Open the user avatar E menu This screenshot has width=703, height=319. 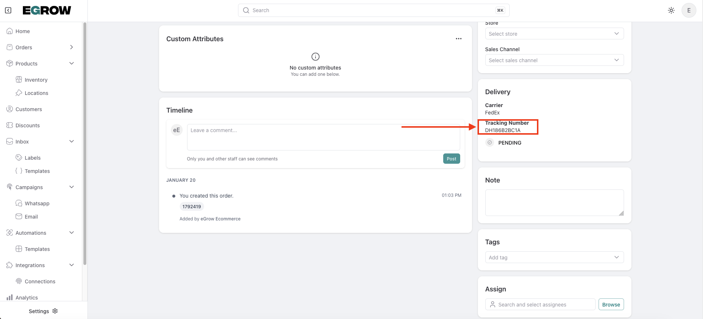pyautogui.click(x=689, y=10)
